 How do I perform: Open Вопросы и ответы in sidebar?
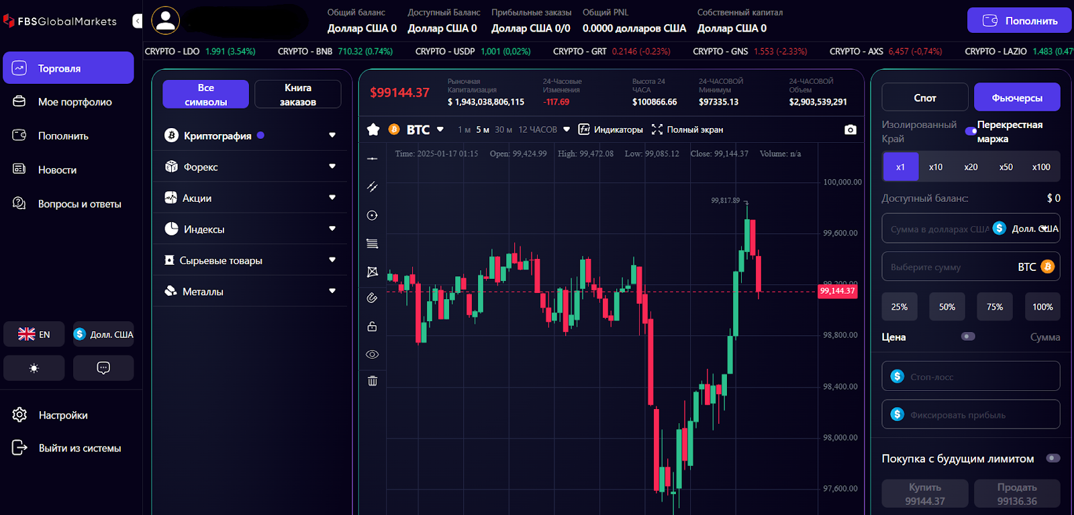pos(68,204)
